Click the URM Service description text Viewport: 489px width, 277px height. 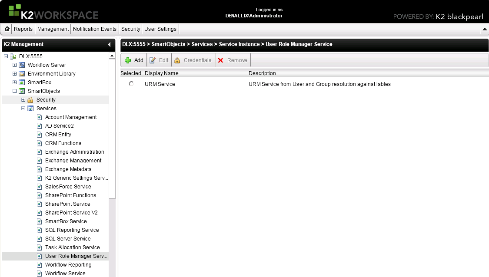tap(319, 84)
